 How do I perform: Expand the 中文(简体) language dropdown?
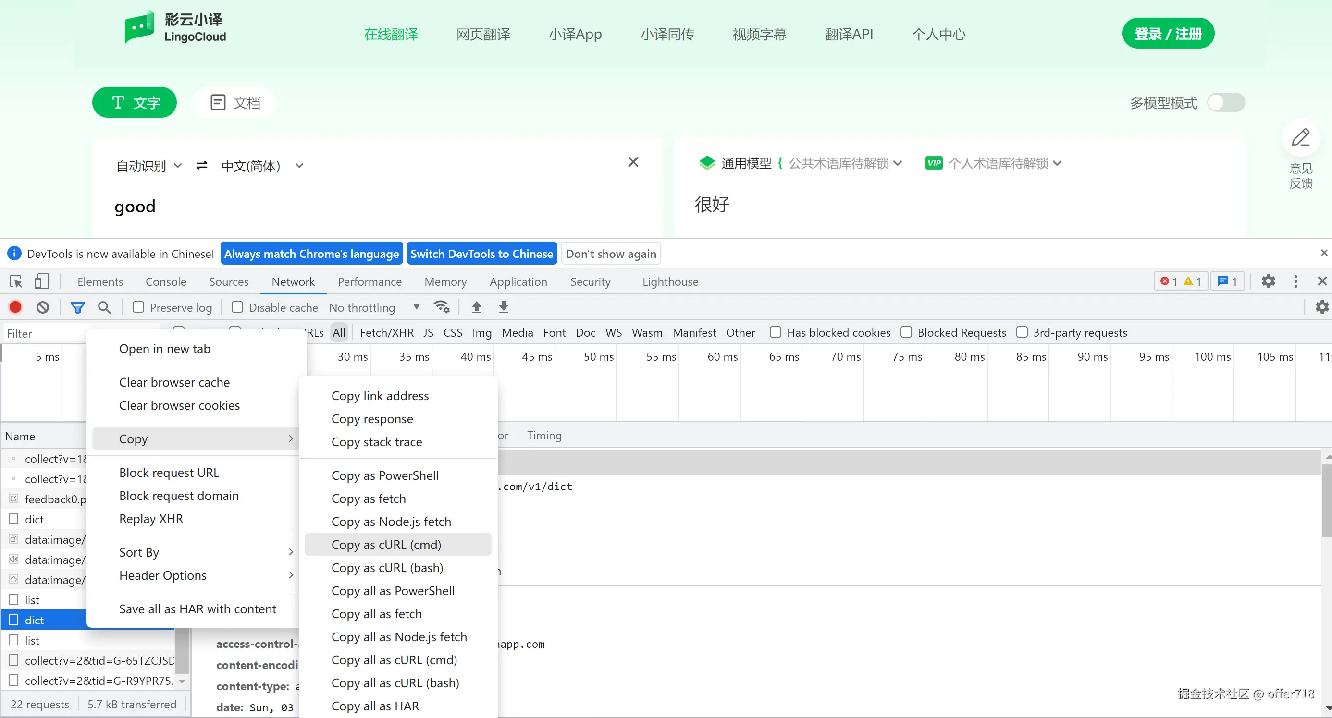pyautogui.click(x=261, y=166)
